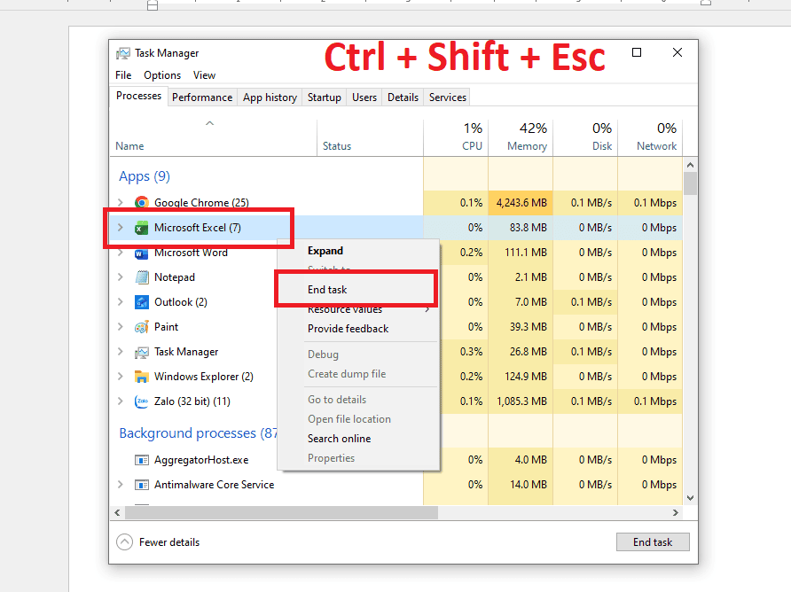Expand the Microsoft Excel process group
This screenshot has width=791, height=592.
point(121,228)
